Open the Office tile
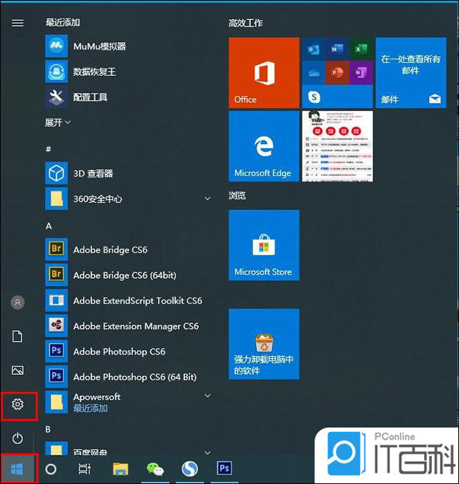This screenshot has width=459, height=484. pos(264,73)
